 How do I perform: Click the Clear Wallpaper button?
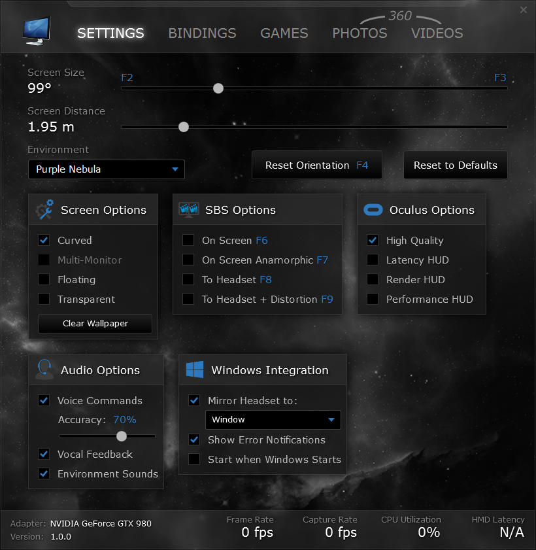pyautogui.click(x=95, y=324)
